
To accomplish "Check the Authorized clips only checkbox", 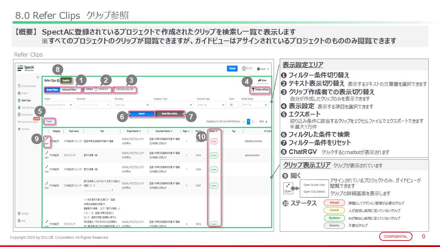I will coord(114,90).
